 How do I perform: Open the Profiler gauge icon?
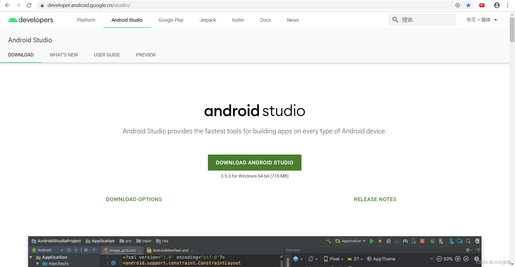coord(405,241)
